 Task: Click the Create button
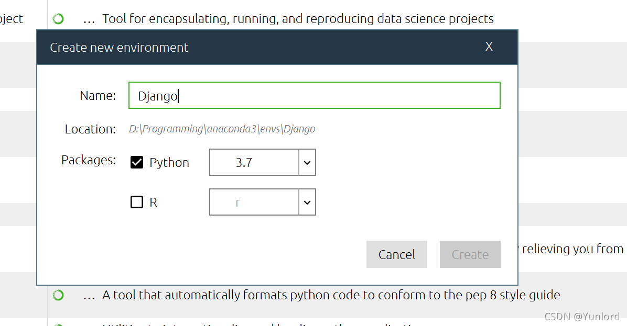pyautogui.click(x=470, y=254)
